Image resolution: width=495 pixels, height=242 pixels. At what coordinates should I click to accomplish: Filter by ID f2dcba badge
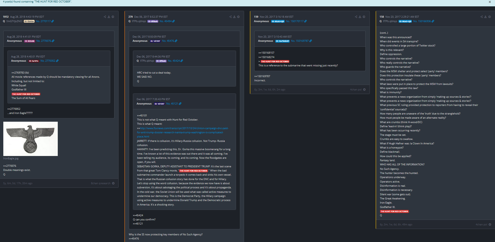pos(29,21)
